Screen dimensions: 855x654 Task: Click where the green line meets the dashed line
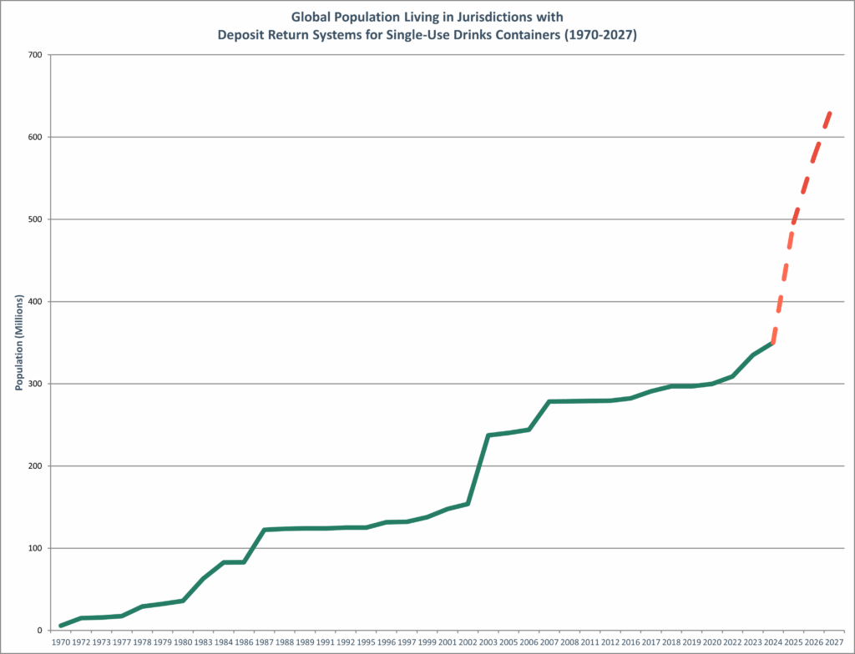[774, 342]
